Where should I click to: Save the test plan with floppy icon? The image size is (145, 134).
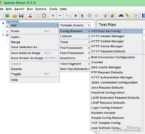[x=21, y=15]
